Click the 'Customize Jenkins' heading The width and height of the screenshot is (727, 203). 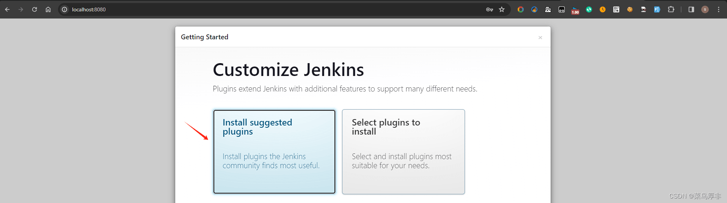point(288,70)
